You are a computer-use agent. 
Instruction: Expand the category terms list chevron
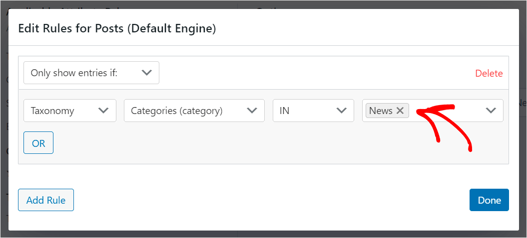point(491,111)
